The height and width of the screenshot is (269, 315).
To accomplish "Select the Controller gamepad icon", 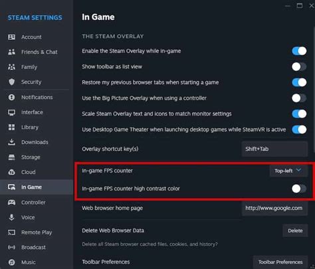I will [x=11, y=203].
